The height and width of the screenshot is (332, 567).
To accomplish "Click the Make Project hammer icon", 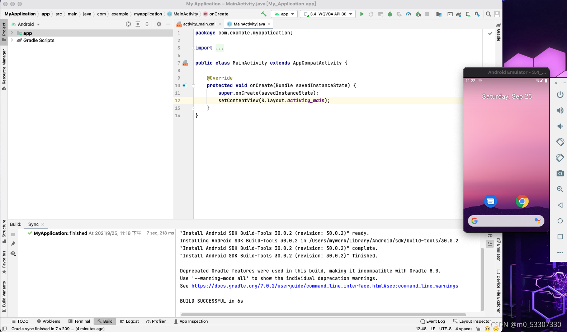I will tap(264, 14).
